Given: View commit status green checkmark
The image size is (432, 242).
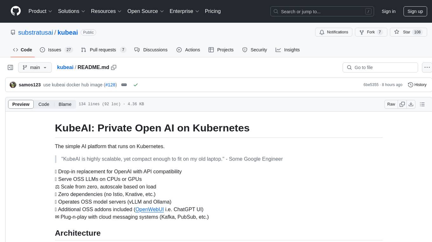Looking at the screenshot, I should tap(136, 85).
